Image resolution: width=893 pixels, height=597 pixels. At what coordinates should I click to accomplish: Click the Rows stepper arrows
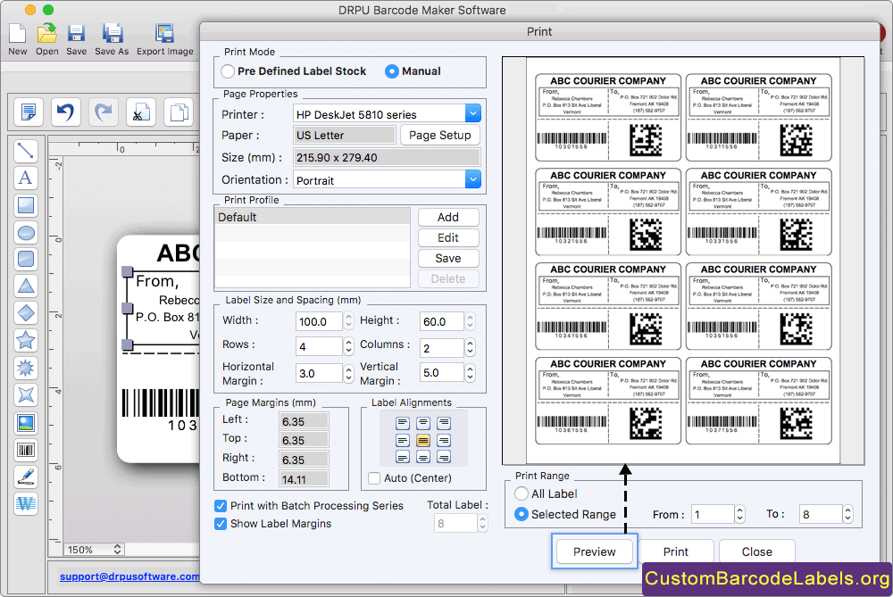pyautogui.click(x=348, y=346)
